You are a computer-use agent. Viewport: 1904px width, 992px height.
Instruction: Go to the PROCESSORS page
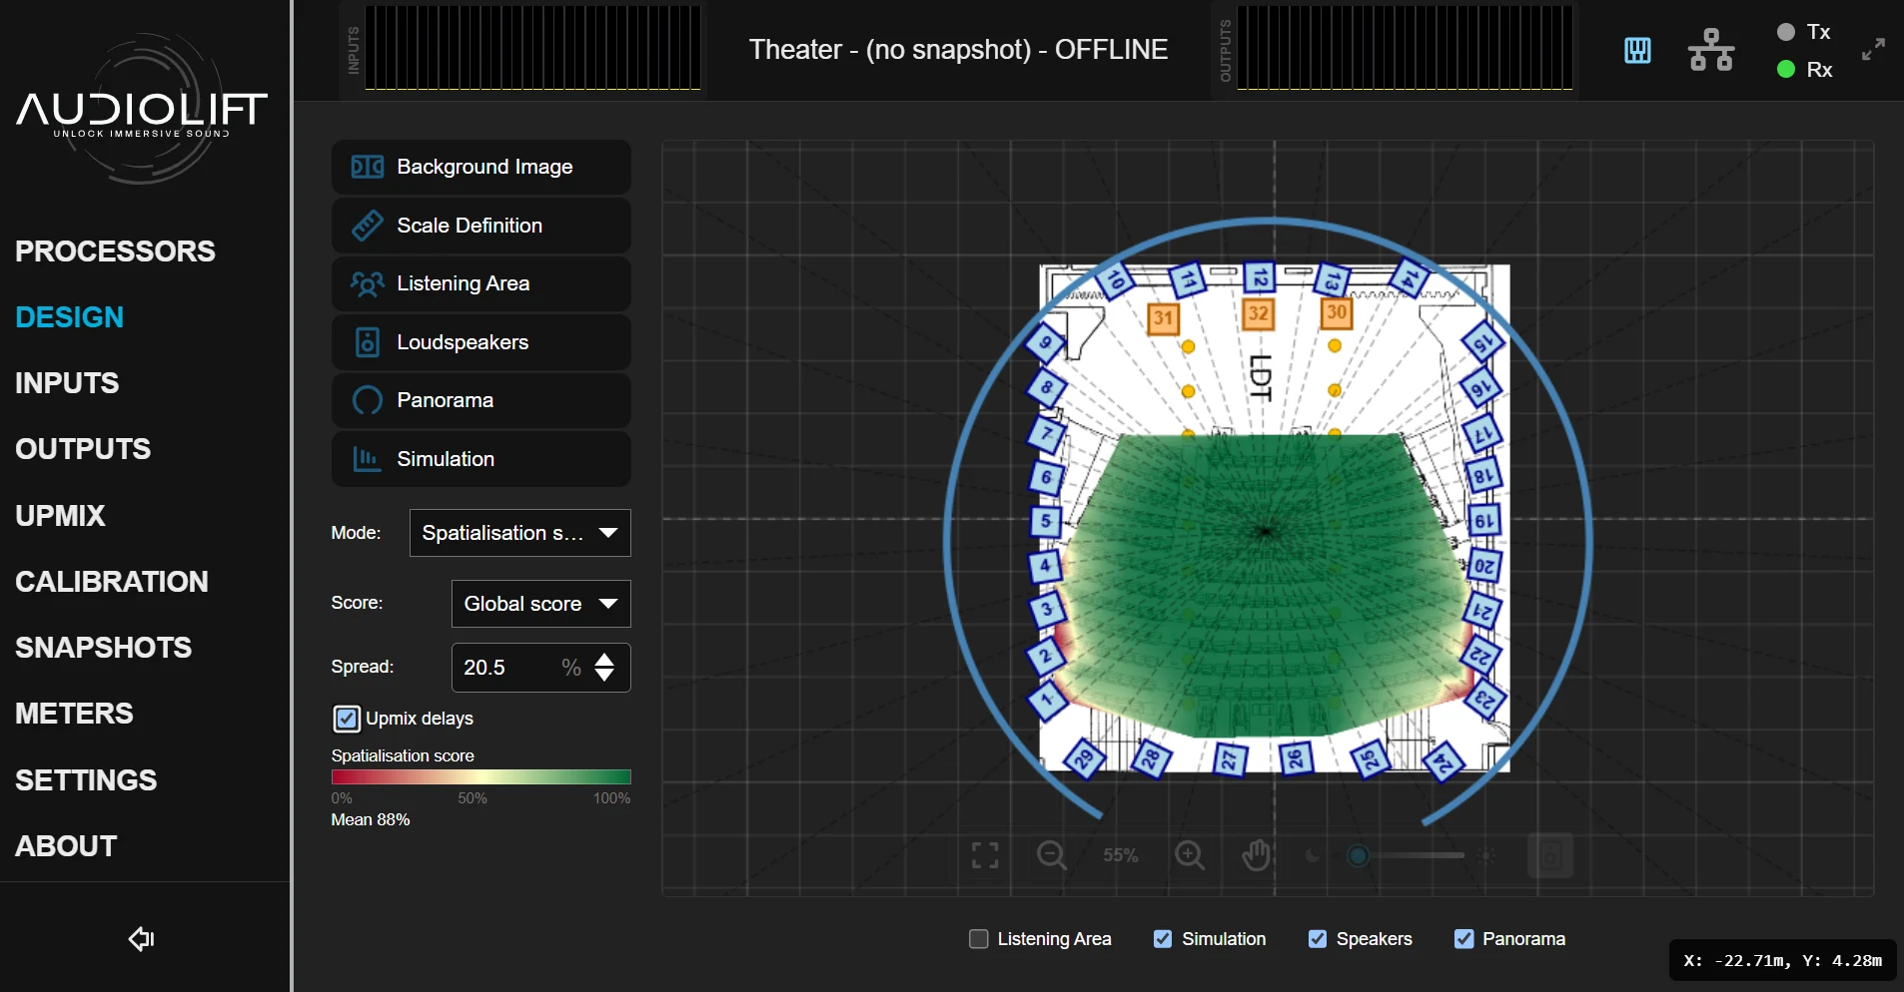115,251
